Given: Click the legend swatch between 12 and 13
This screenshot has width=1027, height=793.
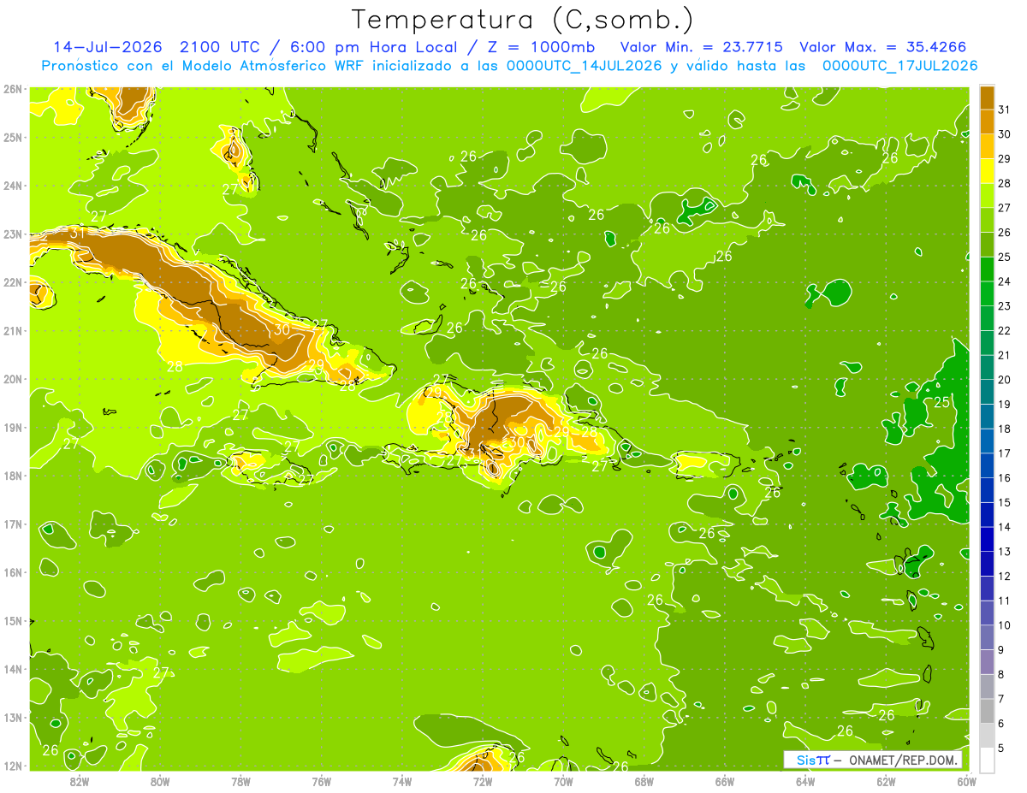Looking at the screenshot, I should pyautogui.click(x=987, y=564).
